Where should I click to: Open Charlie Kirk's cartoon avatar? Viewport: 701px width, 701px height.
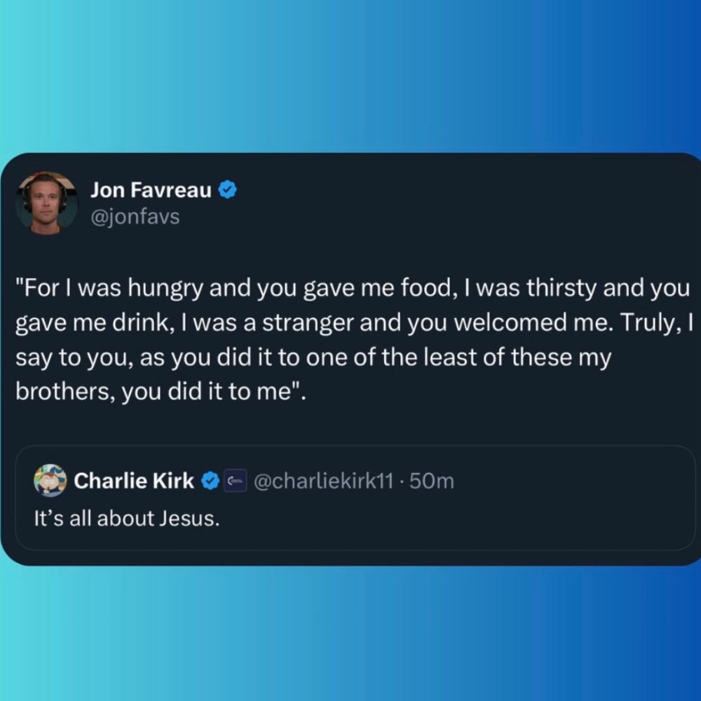(x=50, y=481)
